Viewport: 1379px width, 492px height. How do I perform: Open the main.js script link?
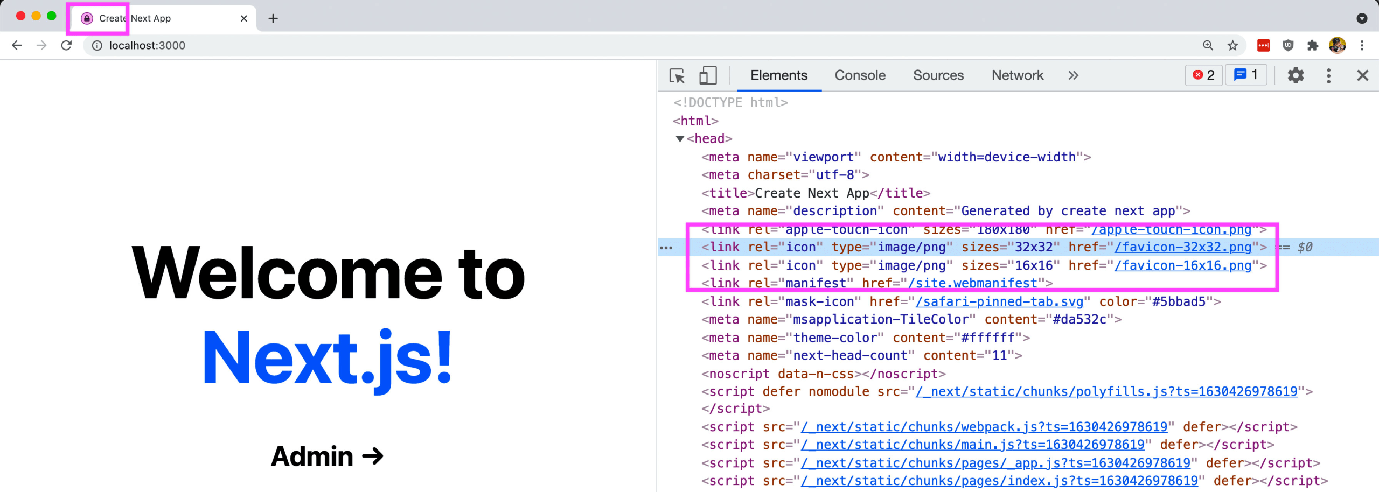pos(972,445)
